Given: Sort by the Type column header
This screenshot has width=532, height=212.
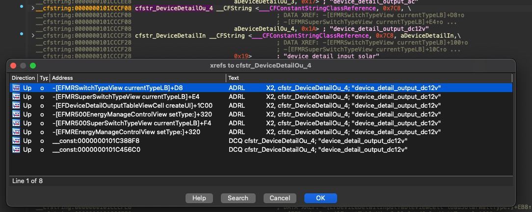Looking at the screenshot, I should [x=44, y=78].
